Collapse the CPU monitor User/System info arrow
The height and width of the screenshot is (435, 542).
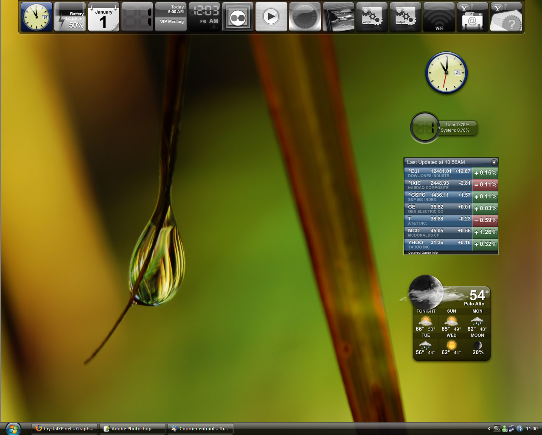click(439, 127)
